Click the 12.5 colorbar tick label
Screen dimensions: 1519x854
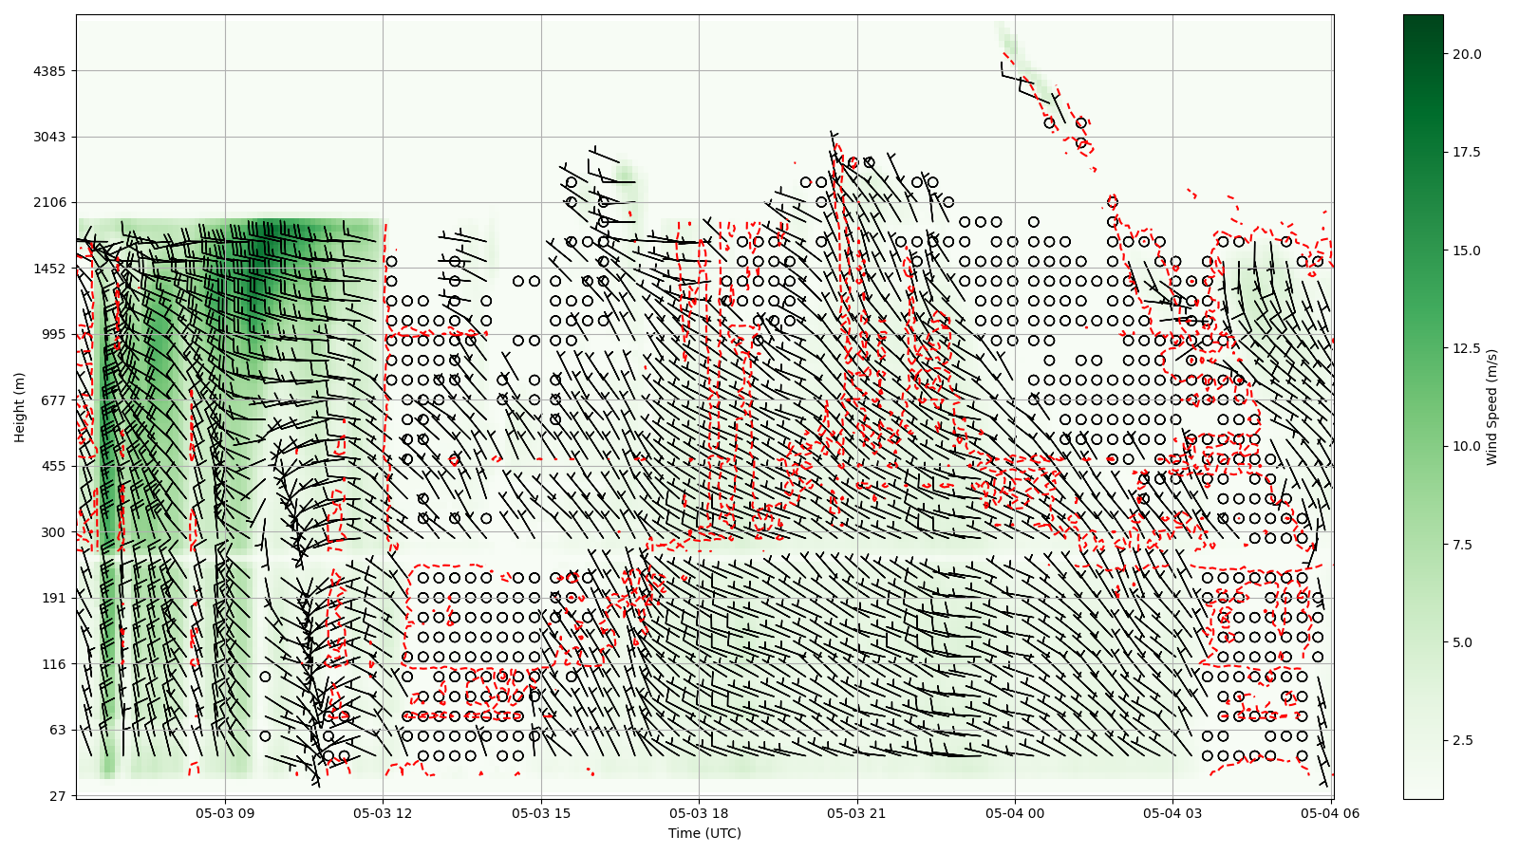click(1466, 348)
